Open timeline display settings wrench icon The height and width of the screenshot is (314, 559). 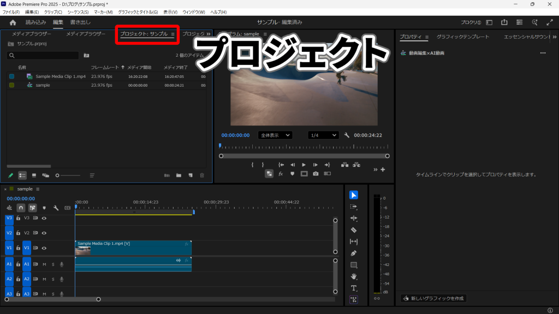(x=56, y=208)
